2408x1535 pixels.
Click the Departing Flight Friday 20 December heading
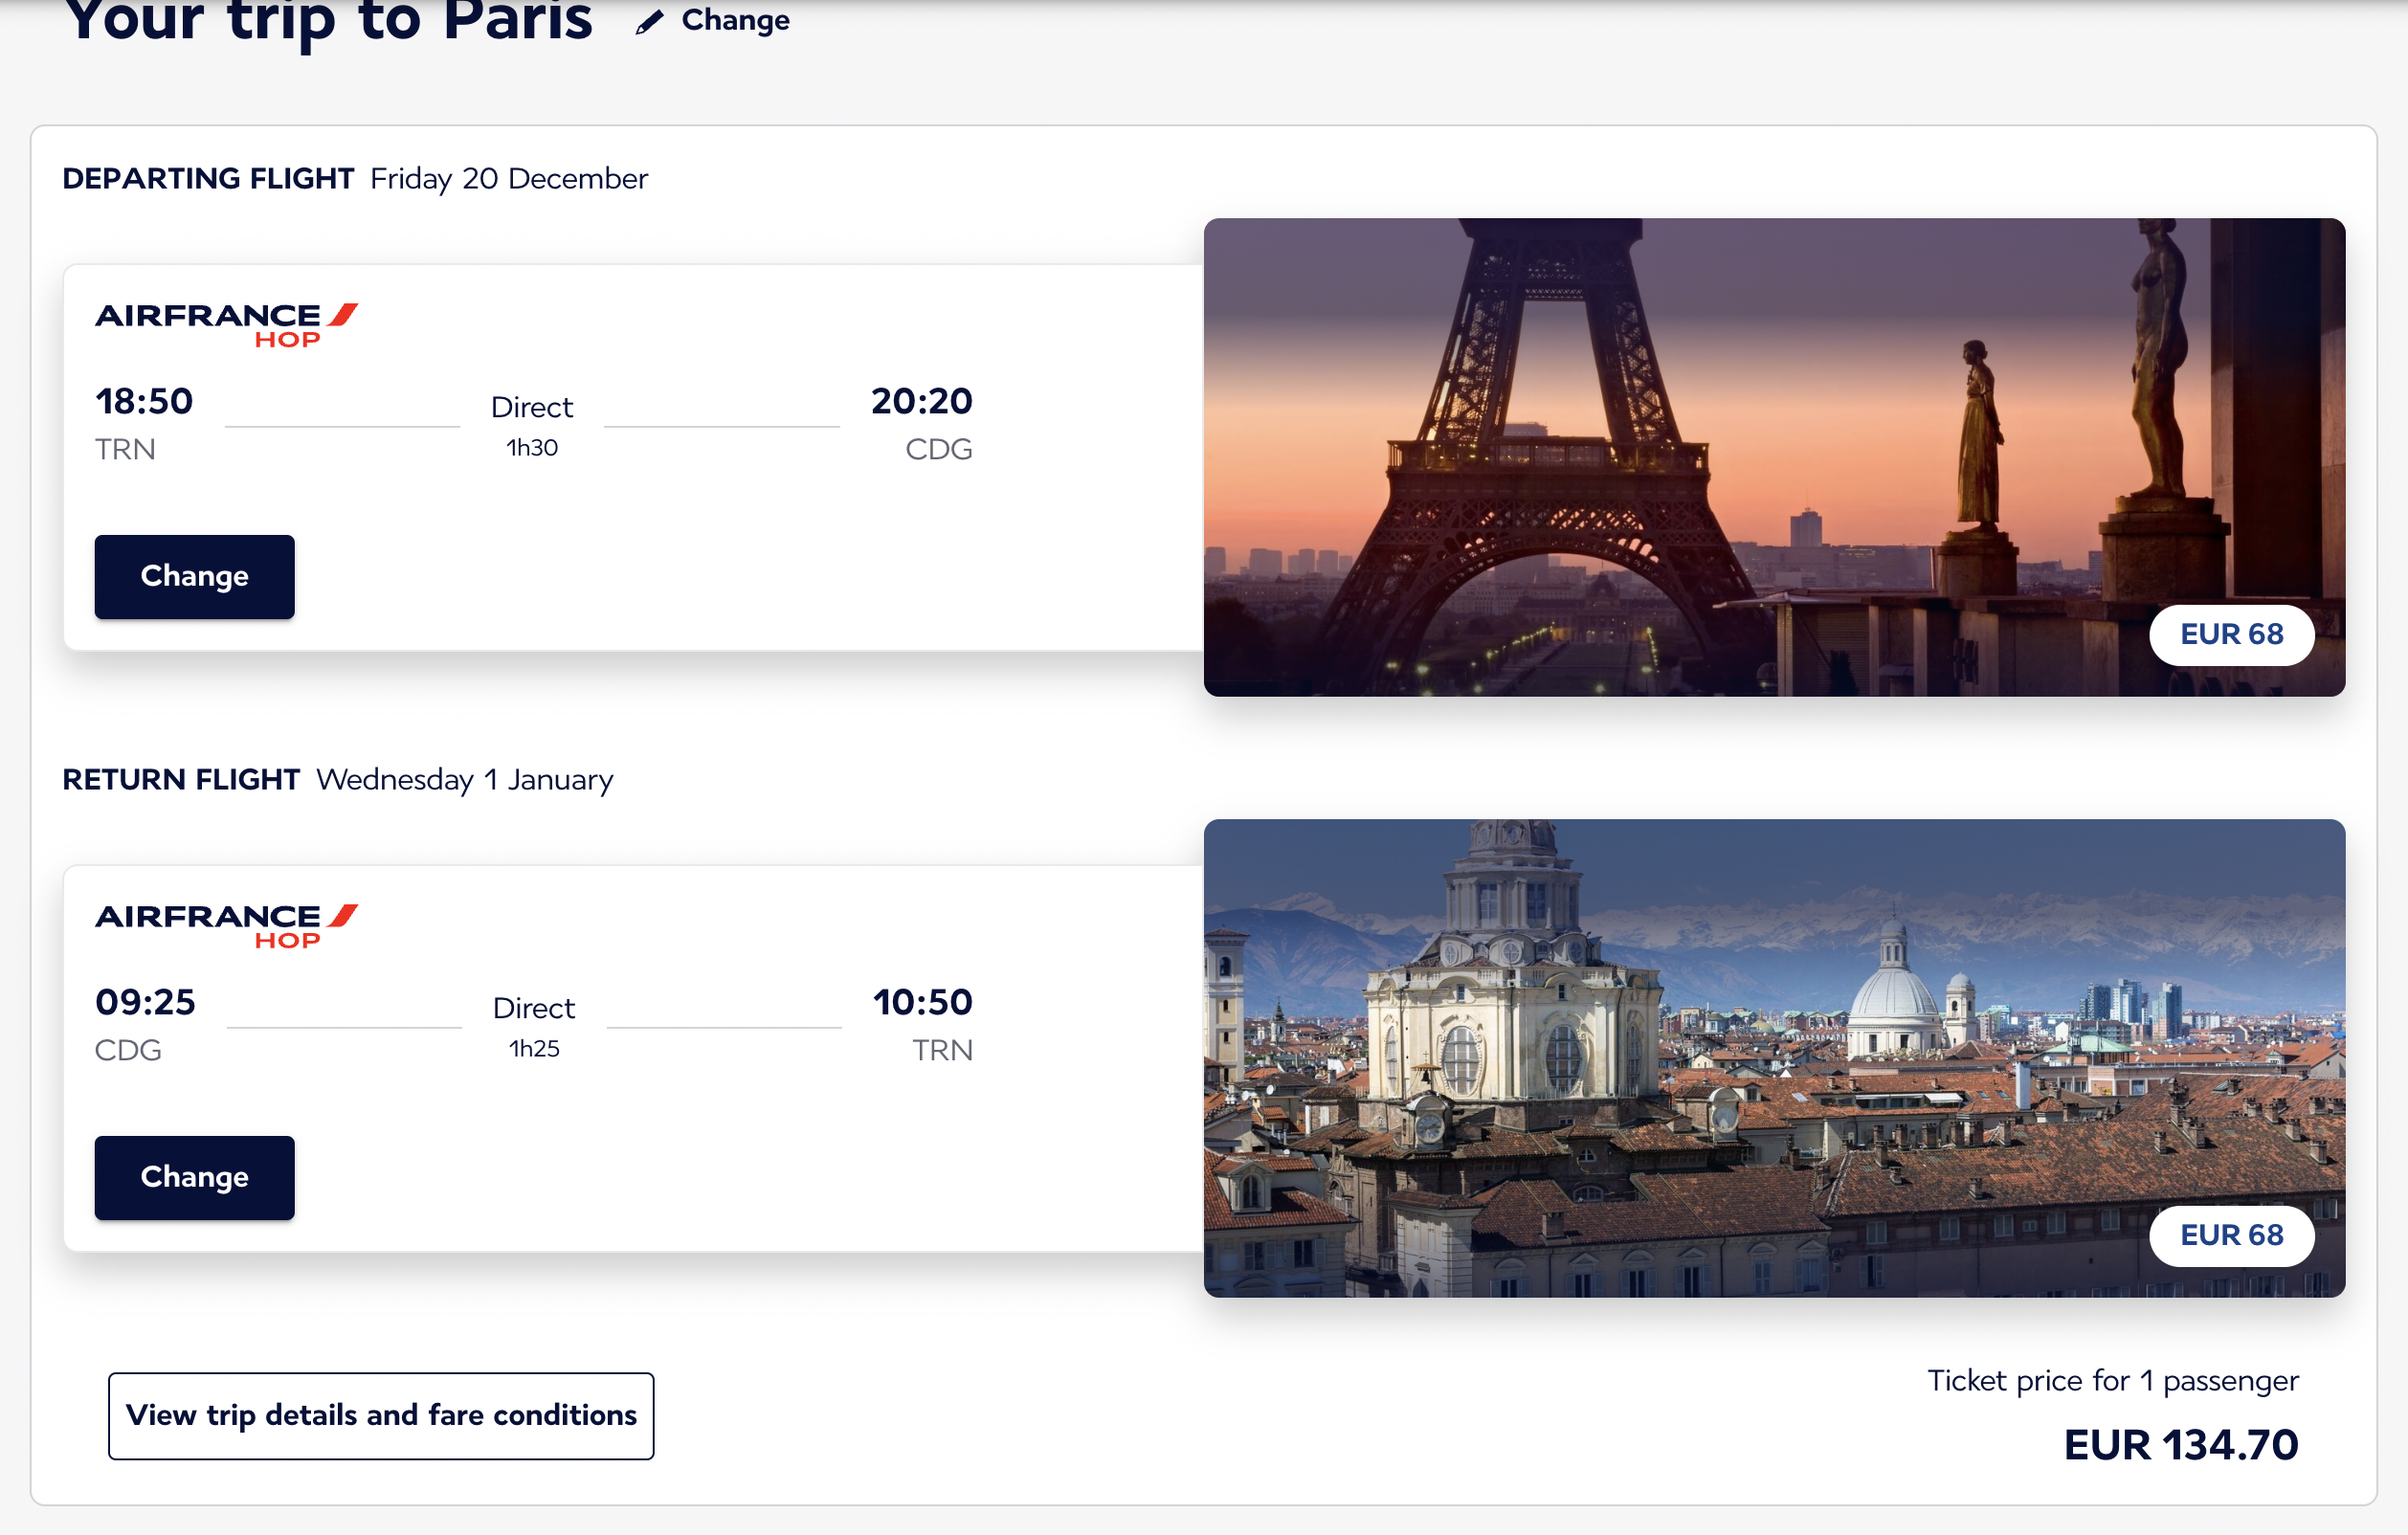click(355, 179)
